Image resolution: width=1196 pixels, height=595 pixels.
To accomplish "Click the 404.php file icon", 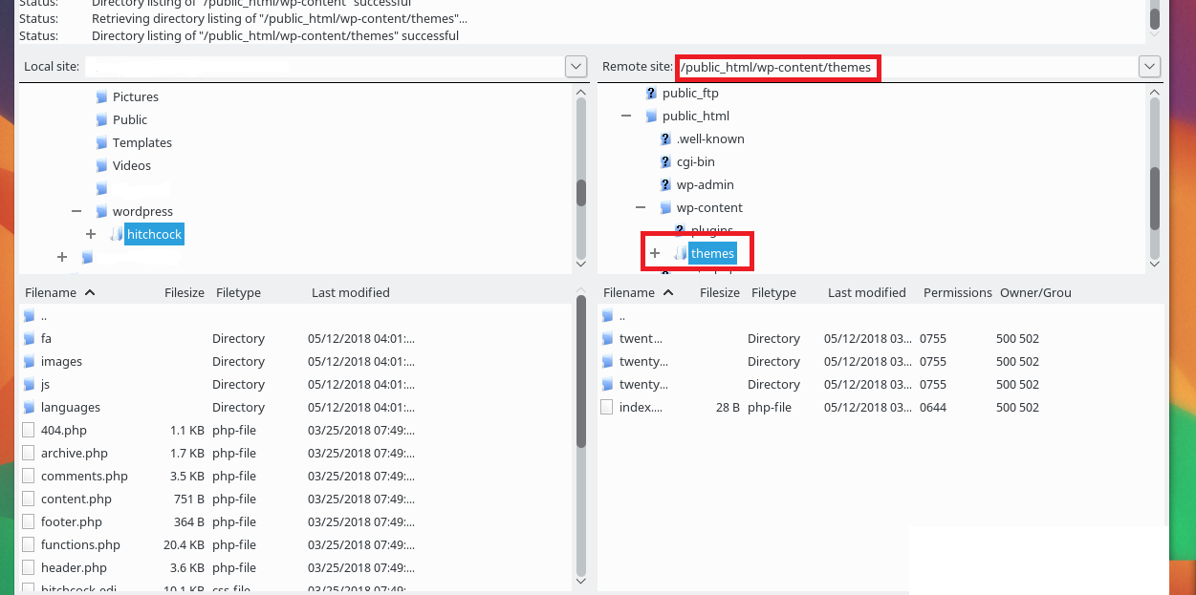I will (x=27, y=430).
